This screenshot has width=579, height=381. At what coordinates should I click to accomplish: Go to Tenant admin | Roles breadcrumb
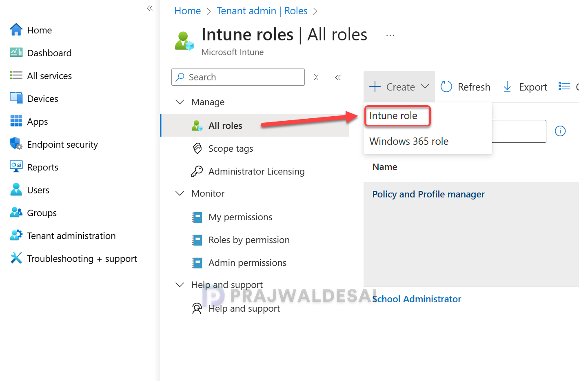[262, 11]
